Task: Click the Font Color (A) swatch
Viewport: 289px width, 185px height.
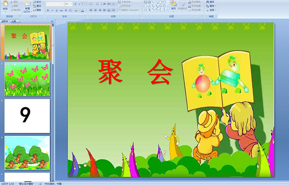Action: (x=83, y=10)
